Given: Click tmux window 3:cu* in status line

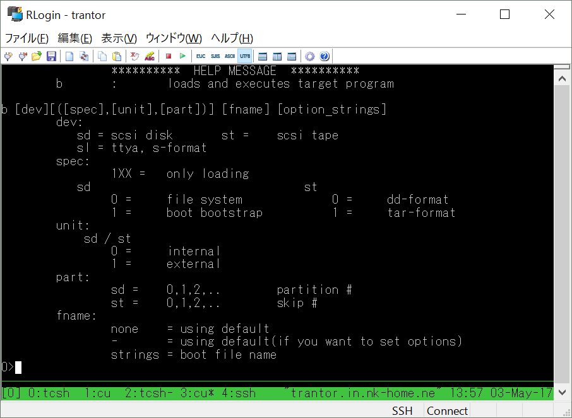Looking at the screenshot, I should (198, 393).
